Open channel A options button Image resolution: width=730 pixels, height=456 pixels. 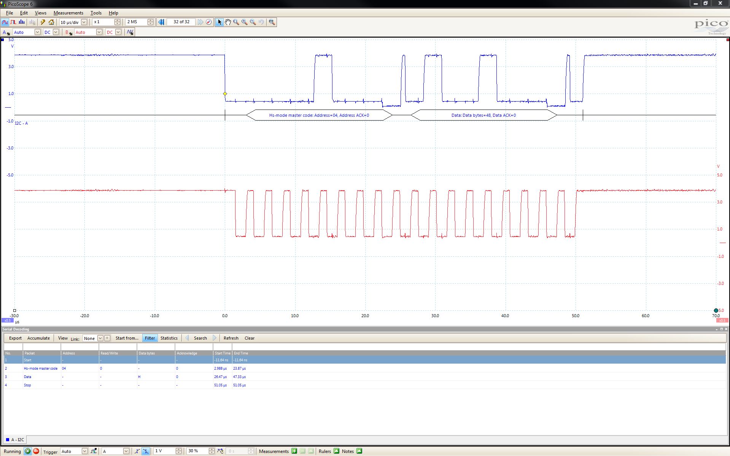pyautogui.click(x=6, y=32)
